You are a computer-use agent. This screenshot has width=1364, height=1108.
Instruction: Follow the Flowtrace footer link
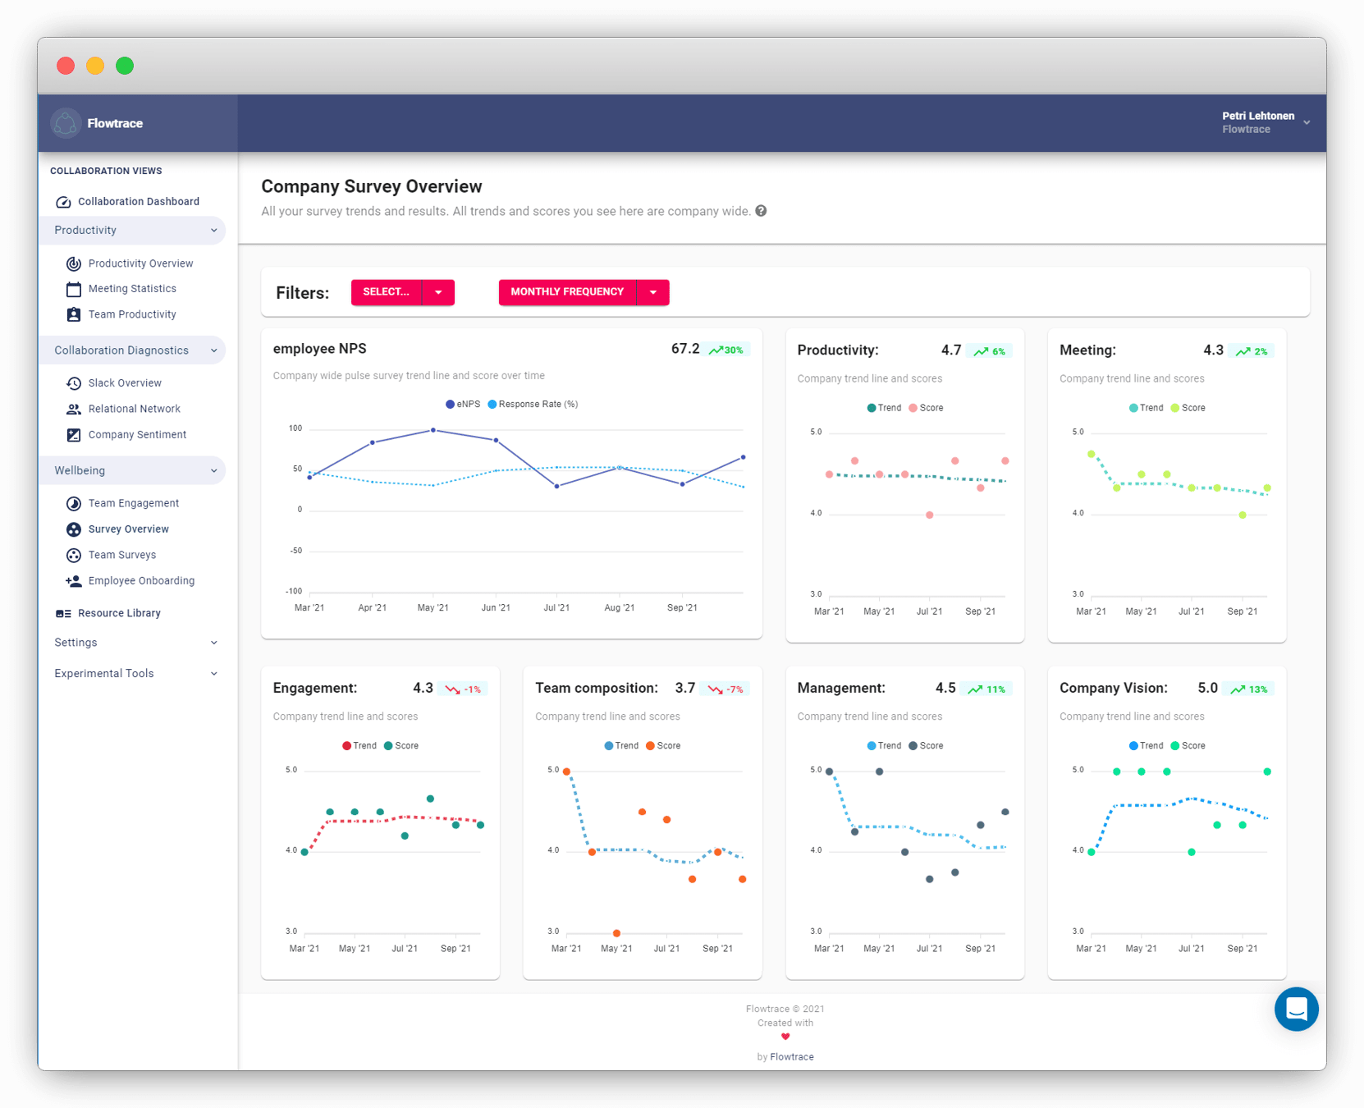(791, 1056)
